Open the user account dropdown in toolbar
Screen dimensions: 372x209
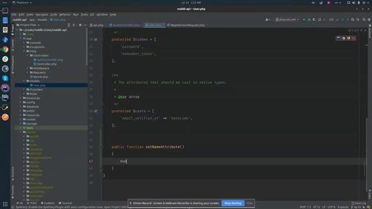(267, 20)
